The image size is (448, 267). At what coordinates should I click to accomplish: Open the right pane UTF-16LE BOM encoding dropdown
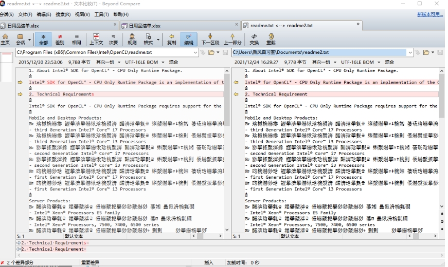[x=361, y=62]
